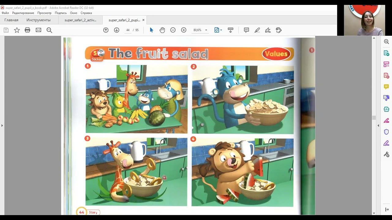This screenshot has width=392, height=220.
Task: Expand the left navigation pane
Action: pyautogui.click(x=2, y=125)
